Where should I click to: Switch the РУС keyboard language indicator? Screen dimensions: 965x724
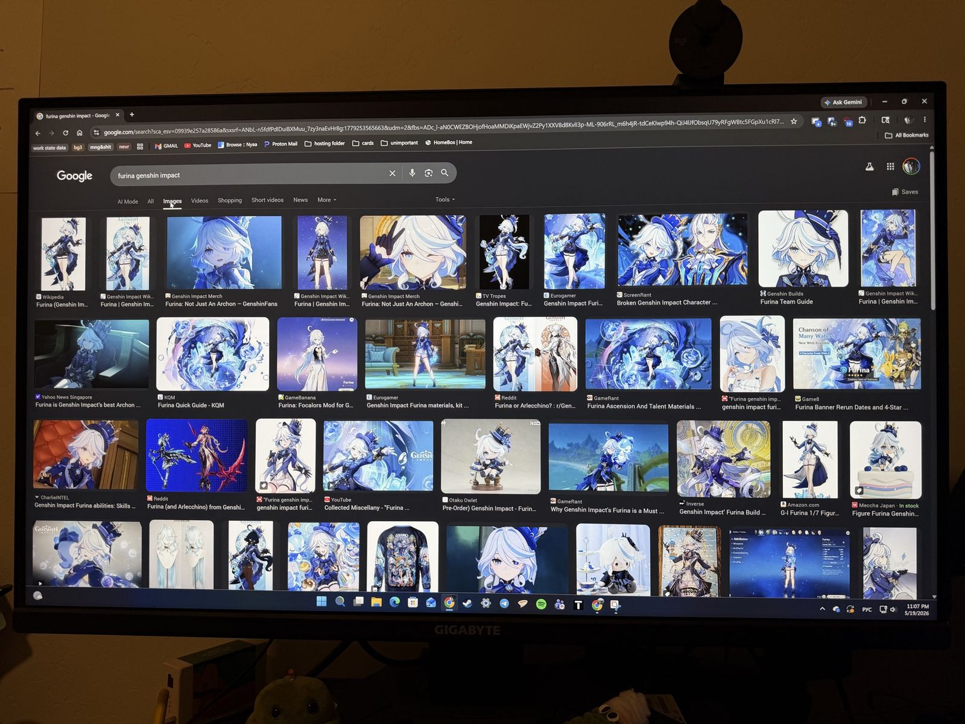pyautogui.click(x=867, y=609)
